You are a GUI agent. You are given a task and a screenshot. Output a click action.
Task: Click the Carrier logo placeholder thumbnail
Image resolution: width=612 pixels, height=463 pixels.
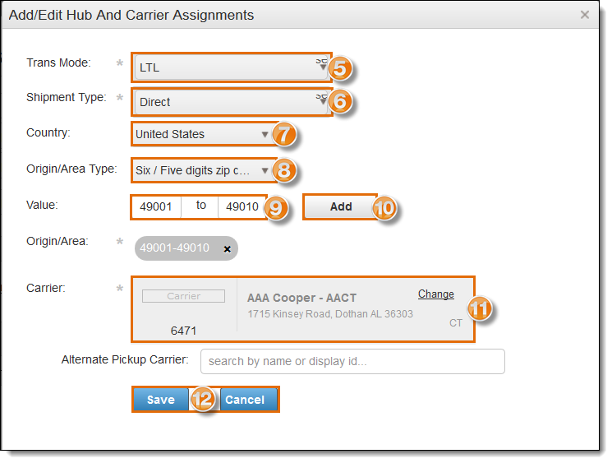point(183,296)
